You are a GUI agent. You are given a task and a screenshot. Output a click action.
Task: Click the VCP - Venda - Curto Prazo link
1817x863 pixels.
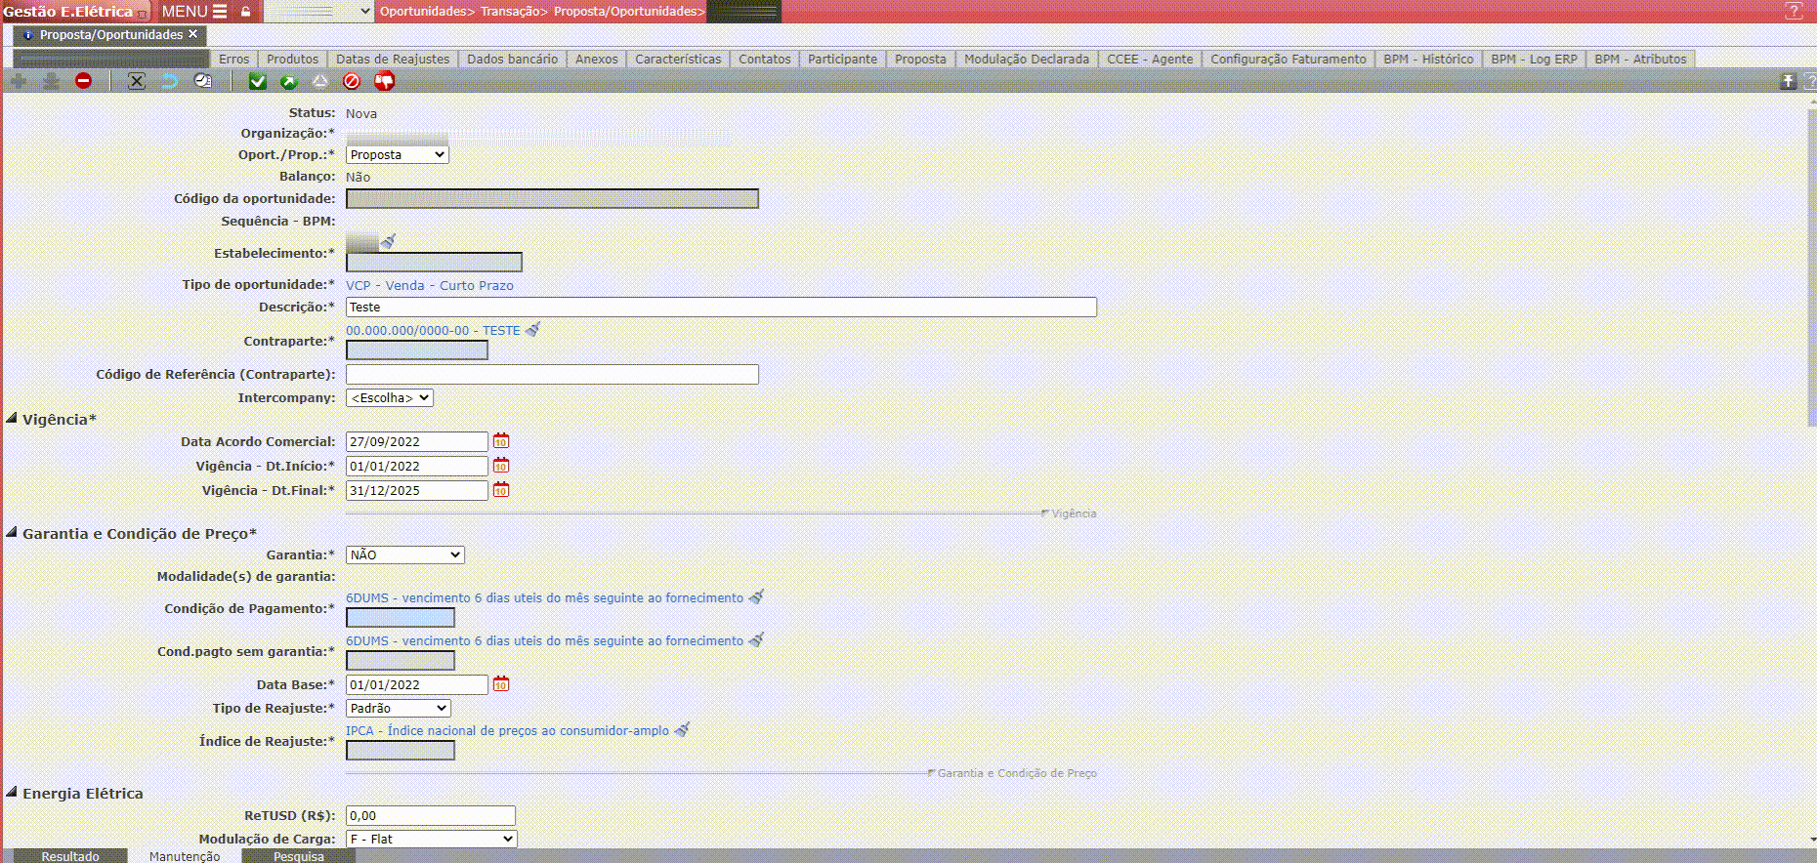[429, 285]
